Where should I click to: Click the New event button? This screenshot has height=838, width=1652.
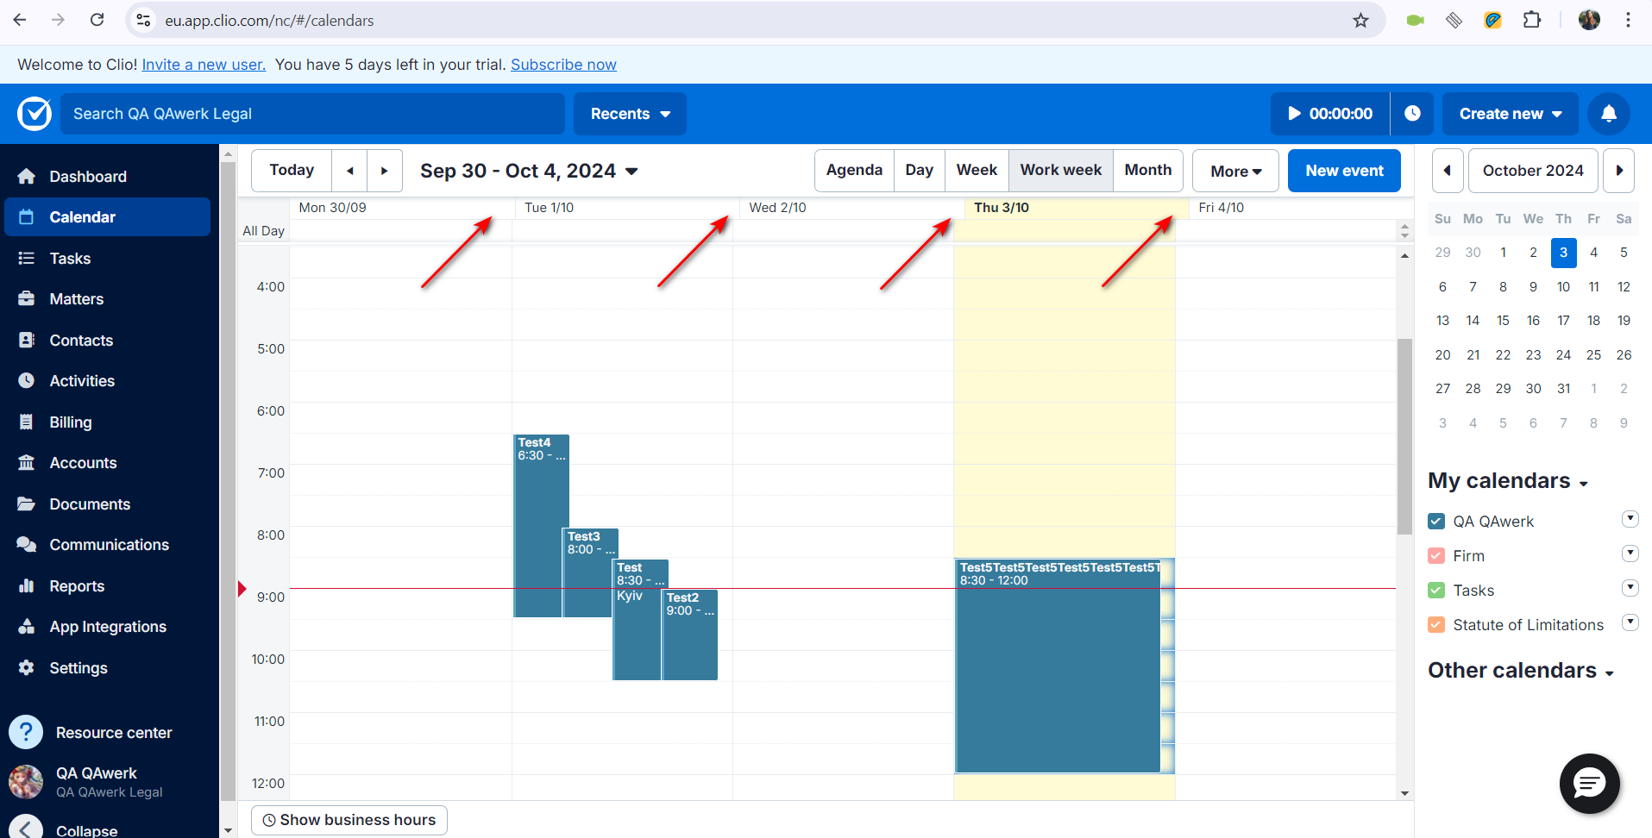click(x=1344, y=171)
